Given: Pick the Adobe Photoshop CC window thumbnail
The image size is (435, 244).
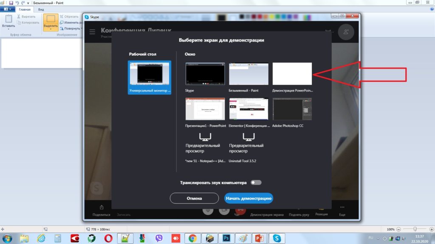Looking at the screenshot, I should pyautogui.click(x=292, y=109).
